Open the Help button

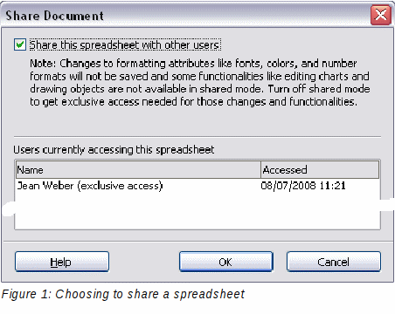62,262
